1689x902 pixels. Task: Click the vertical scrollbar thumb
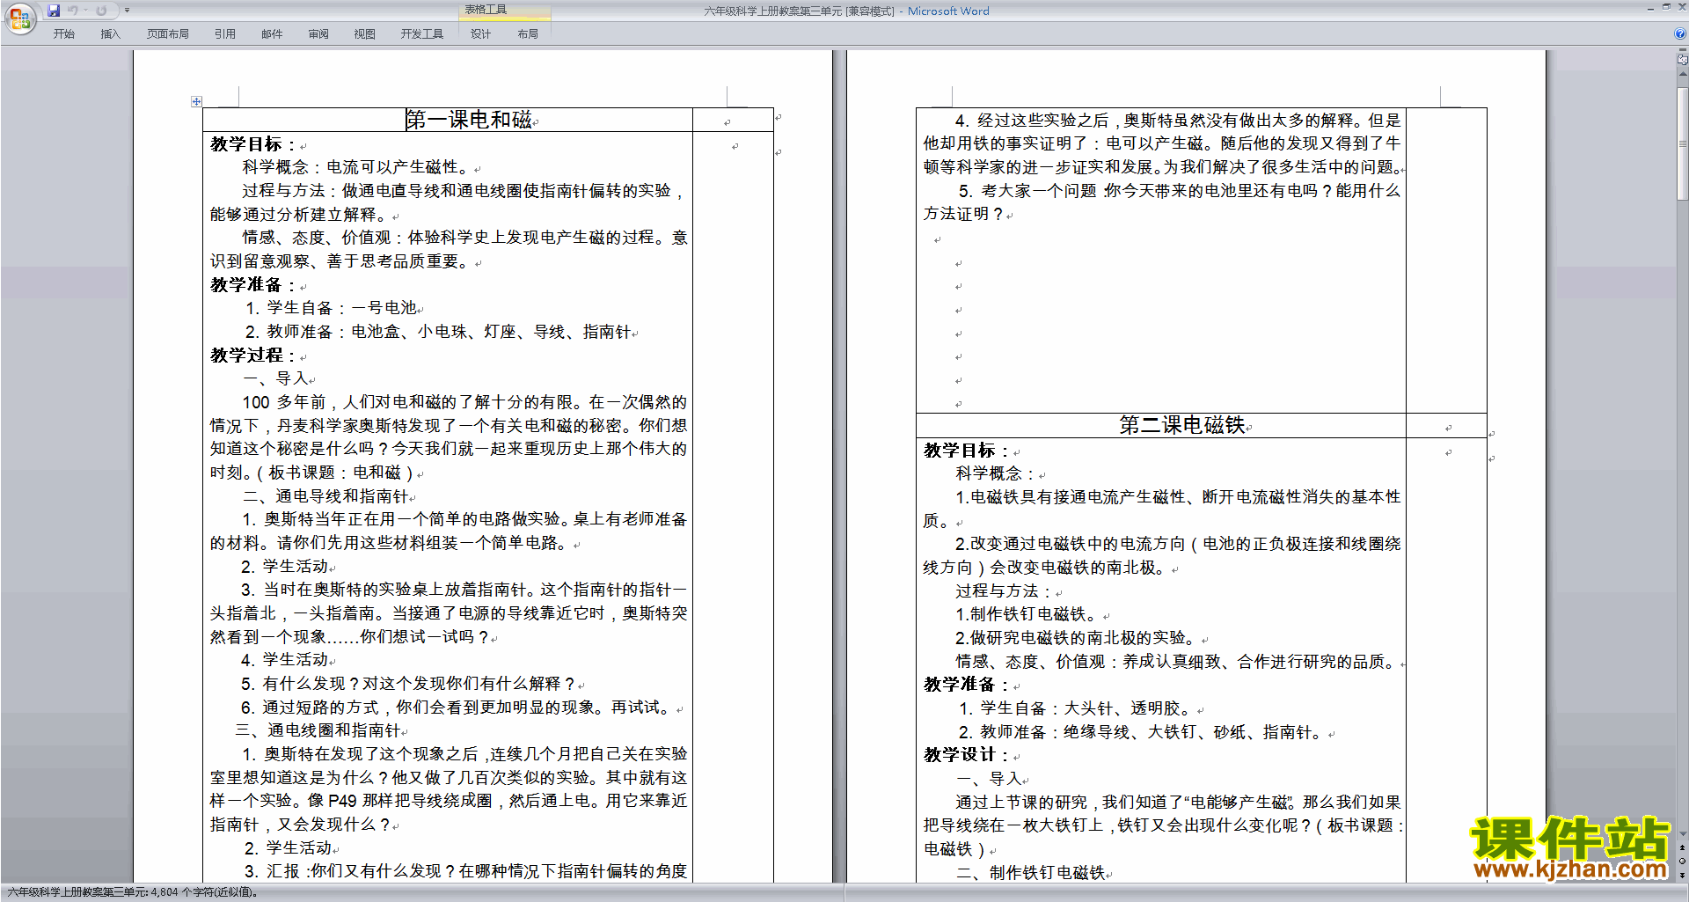click(1682, 143)
